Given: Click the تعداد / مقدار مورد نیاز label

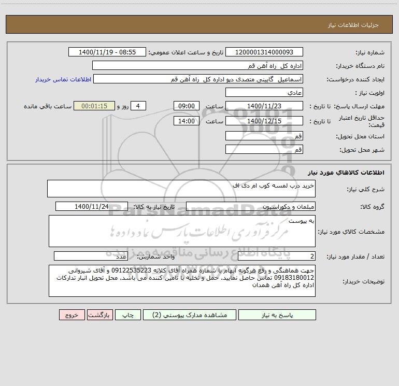Looking at the screenshot, I should (355, 256).
